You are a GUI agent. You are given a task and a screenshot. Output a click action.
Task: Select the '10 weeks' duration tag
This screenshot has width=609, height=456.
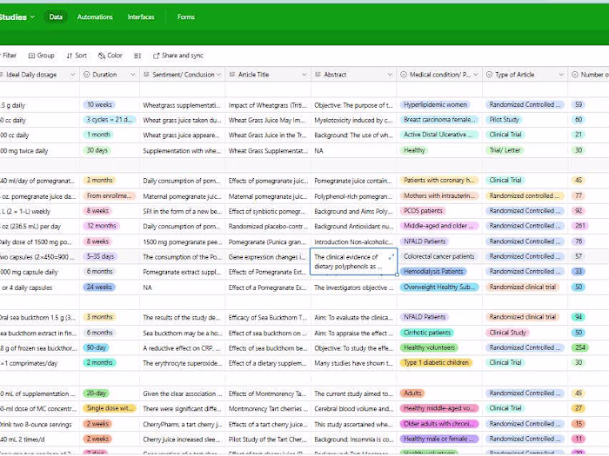coord(99,105)
